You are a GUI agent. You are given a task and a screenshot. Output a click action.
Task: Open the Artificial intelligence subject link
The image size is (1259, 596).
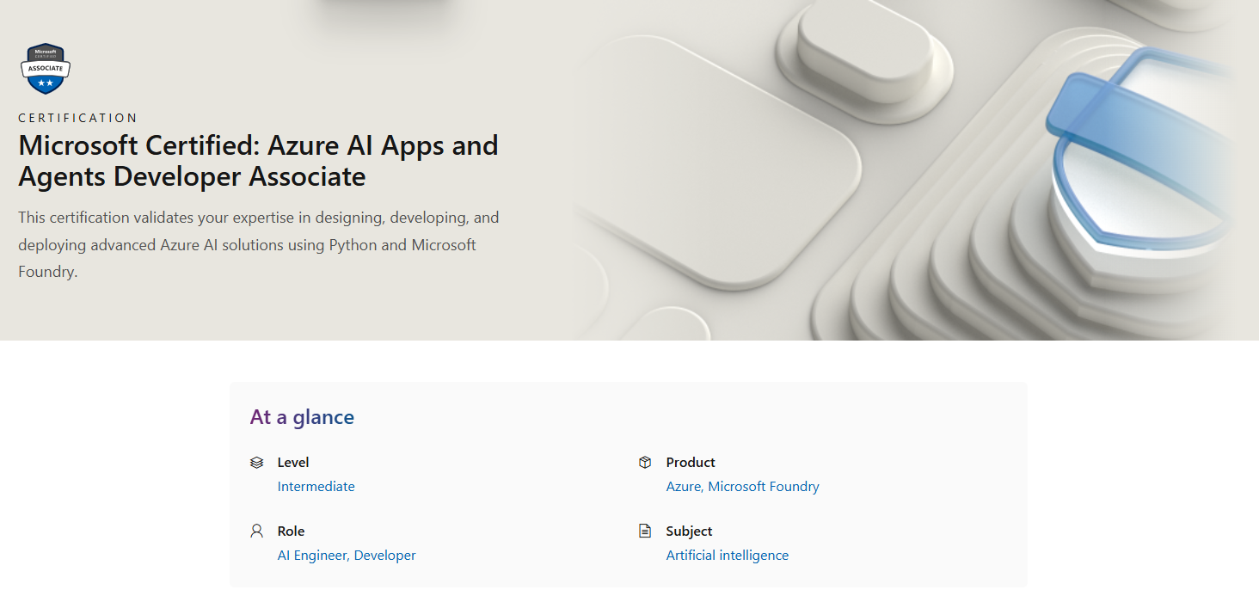coord(727,556)
